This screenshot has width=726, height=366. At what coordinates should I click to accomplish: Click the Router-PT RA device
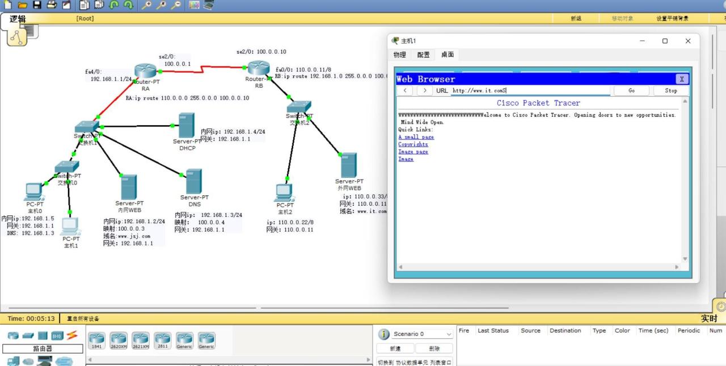coord(146,71)
